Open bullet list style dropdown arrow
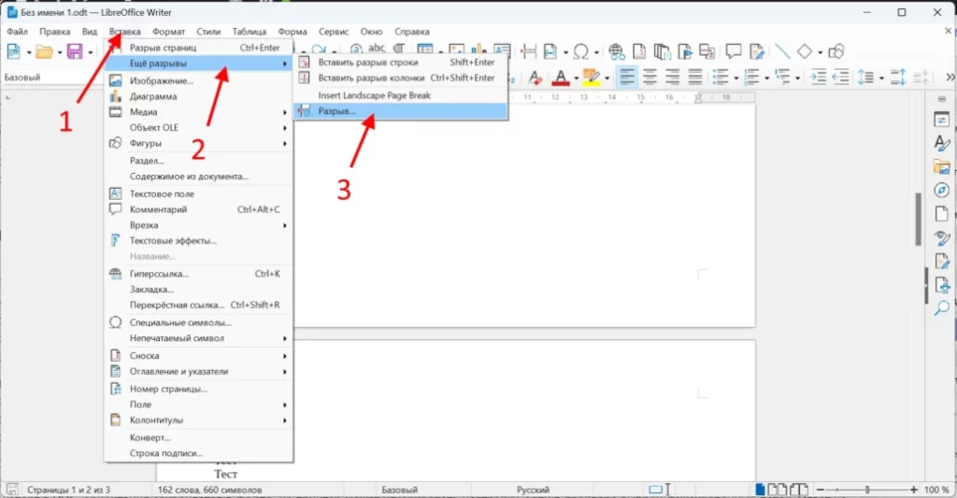 (736, 78)
